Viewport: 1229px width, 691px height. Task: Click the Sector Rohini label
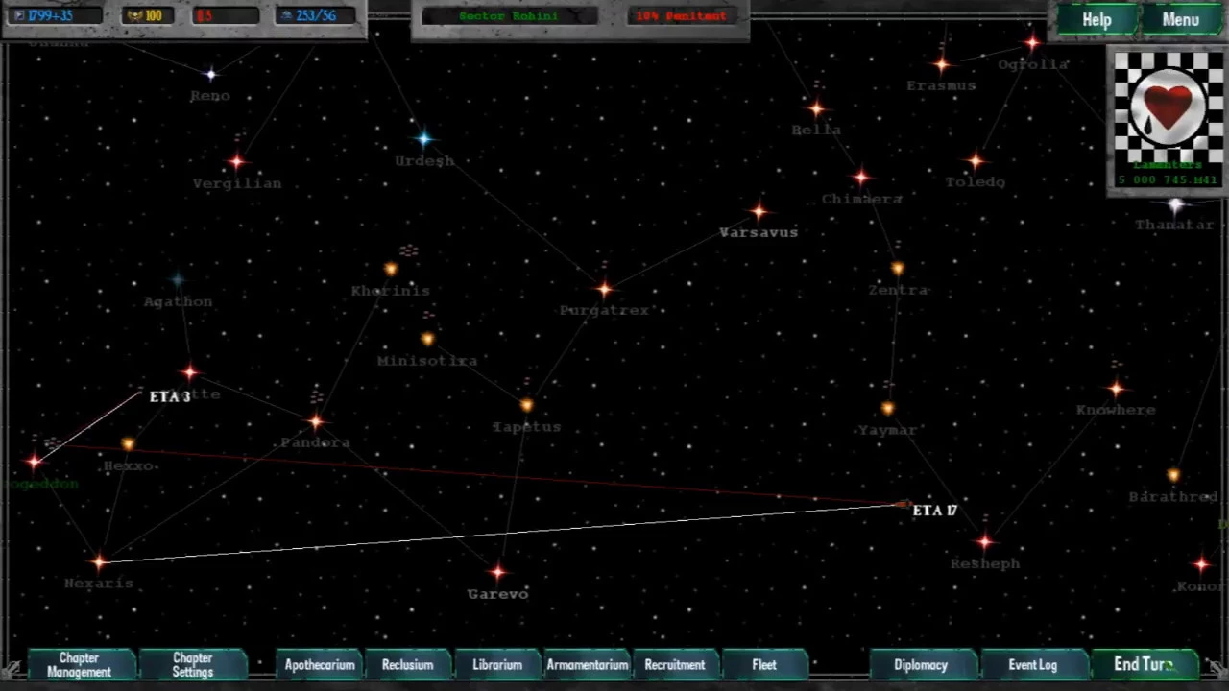[x=509, y=16]
